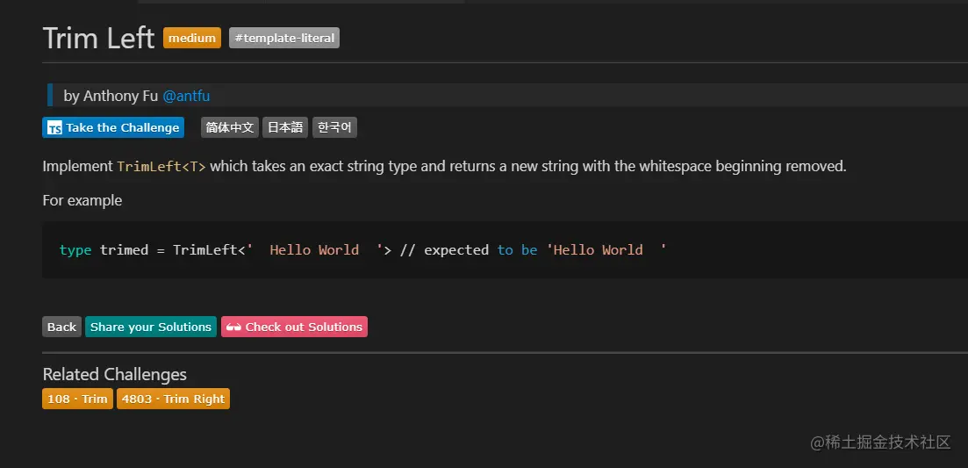Switch to the 日本語 translation
The height and width of the screenshot is (468, 968).
pyautogui.click(x=285, y=128)
